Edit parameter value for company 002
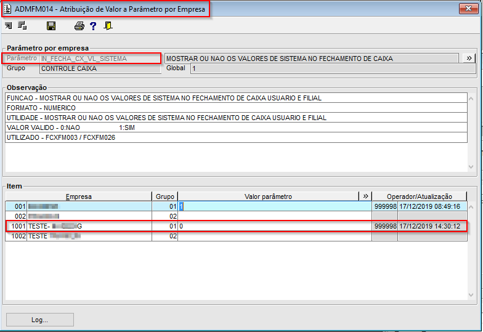 coord(275,216)
